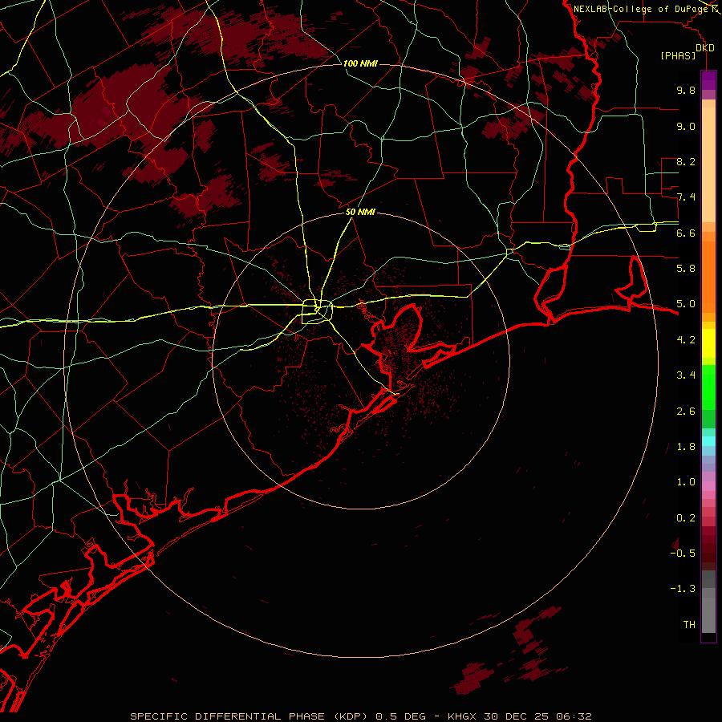Click the 0.2 legend value
Image resolution: width=722 pixels, height=722 pixels.
point(686,518)
